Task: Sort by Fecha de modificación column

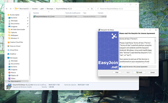Action: [x=72, y=13]
